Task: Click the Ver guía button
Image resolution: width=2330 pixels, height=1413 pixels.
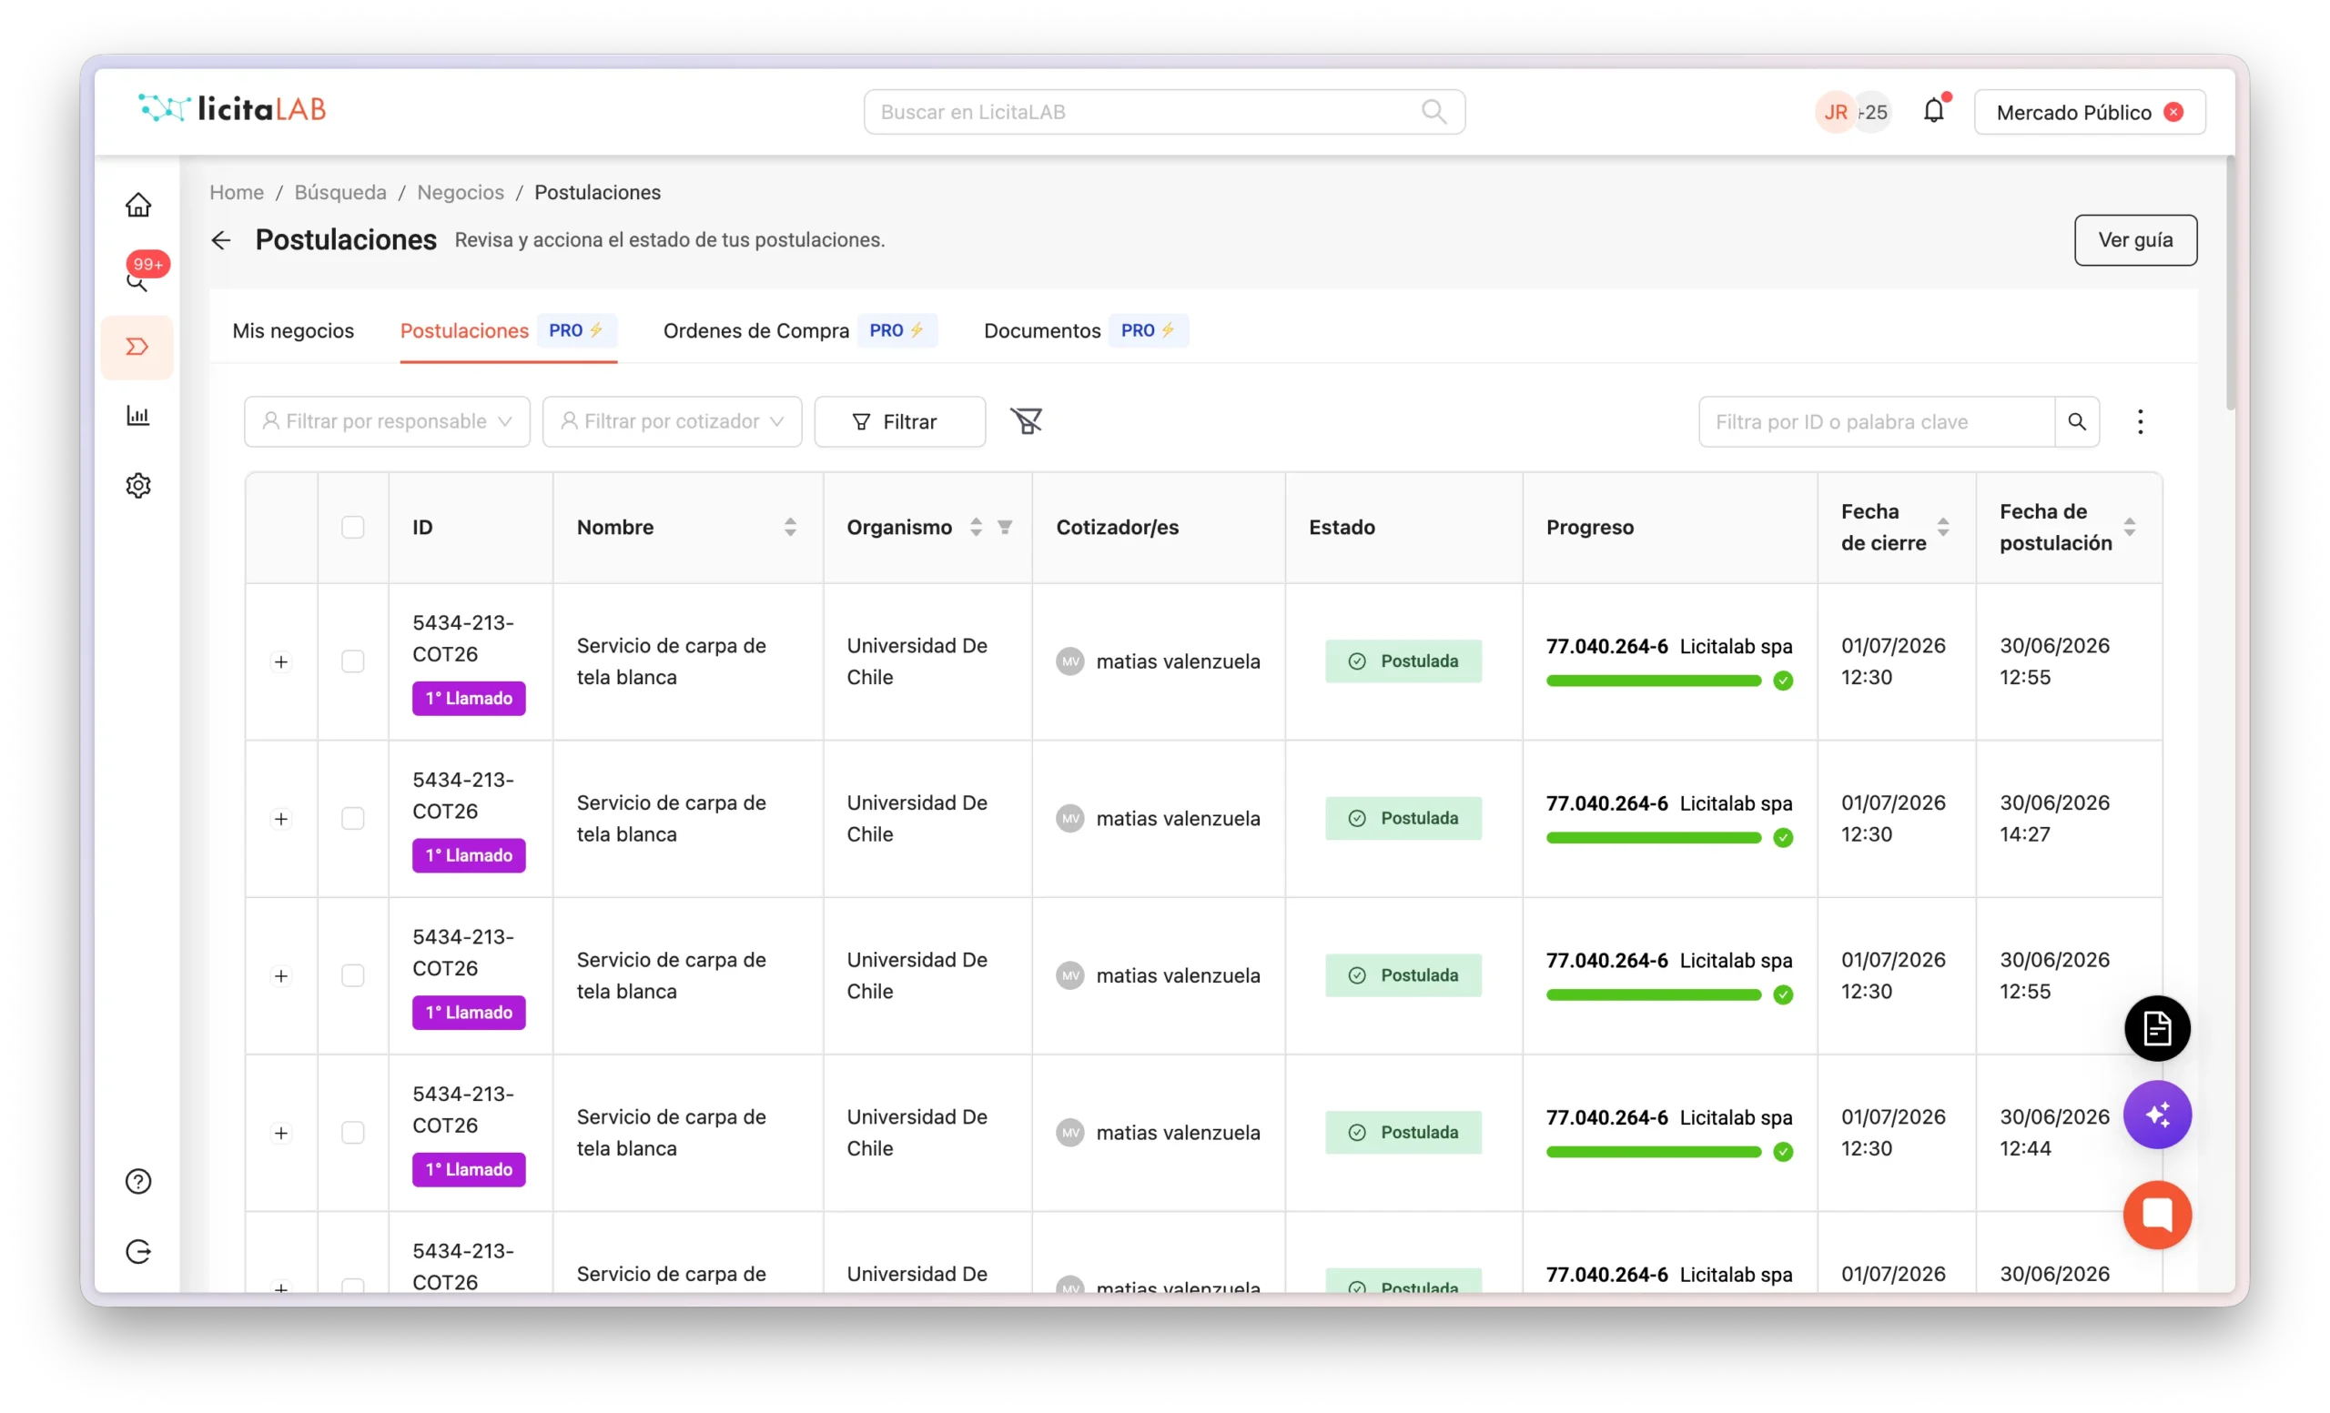Action: (2135, 240)
